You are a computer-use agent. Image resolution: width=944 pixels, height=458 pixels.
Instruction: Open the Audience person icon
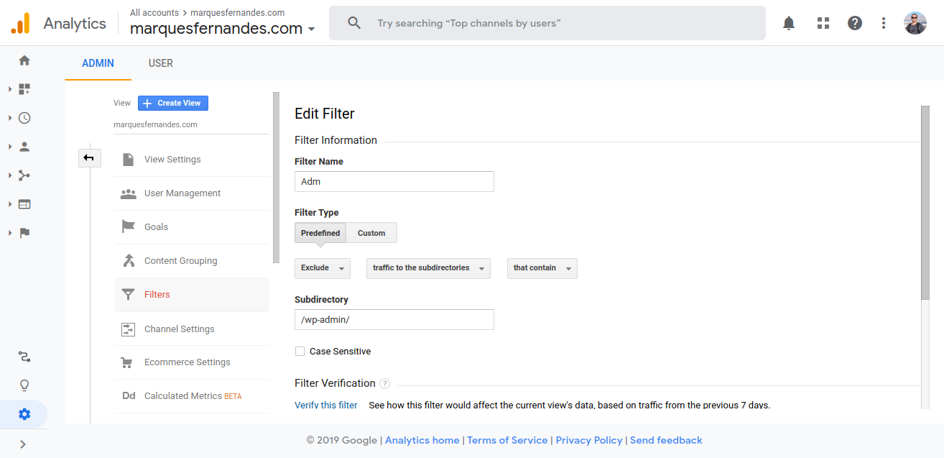click(24, 147)
